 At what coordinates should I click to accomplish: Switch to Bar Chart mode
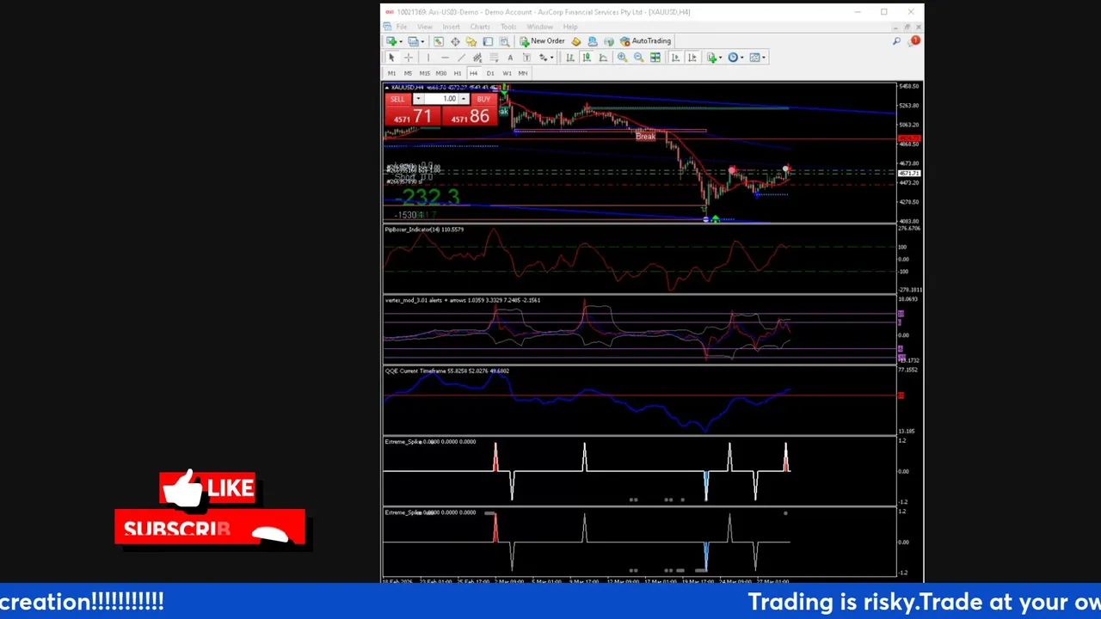click(x=570, y=58)
